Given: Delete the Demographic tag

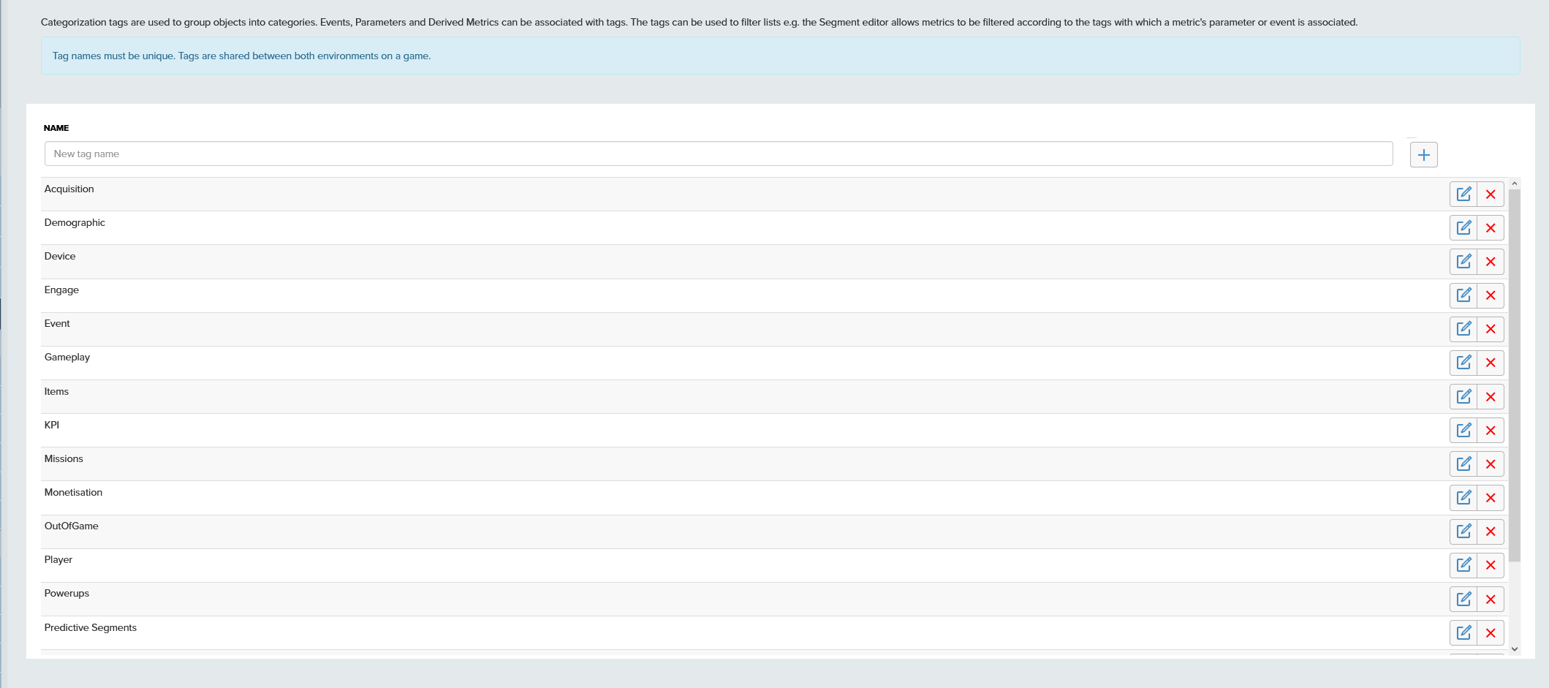Looking at the screenshot, I should [x=1491, y=227].
